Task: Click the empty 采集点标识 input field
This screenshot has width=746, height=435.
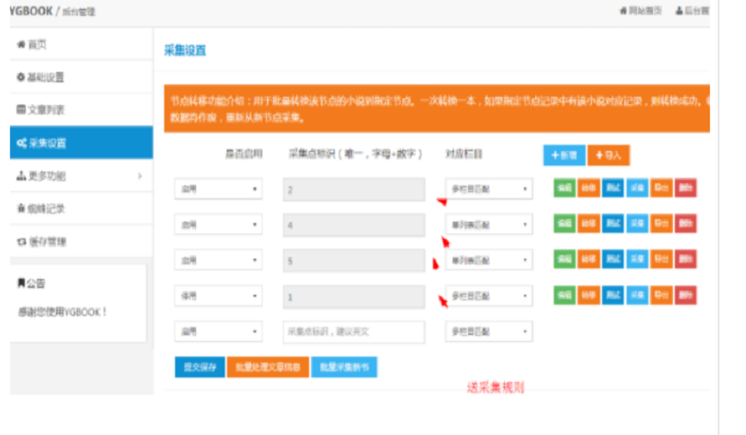Action: tap(354, 332)
